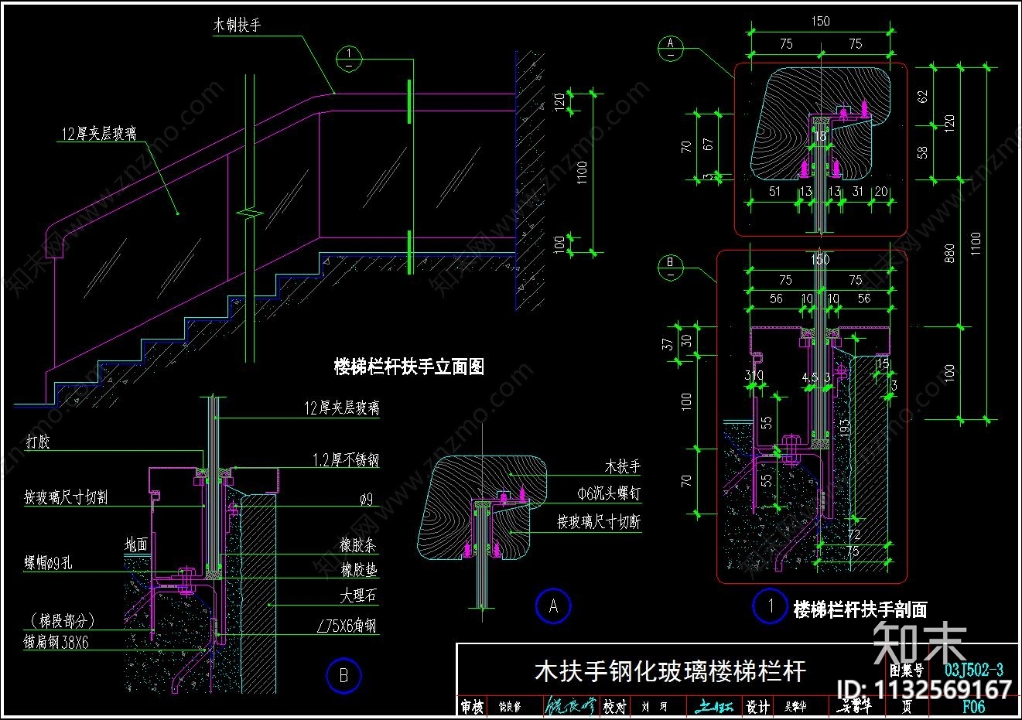Click the '图集号' title block cell
Viewport: 1022px width, 720px height.
(906, 670)
